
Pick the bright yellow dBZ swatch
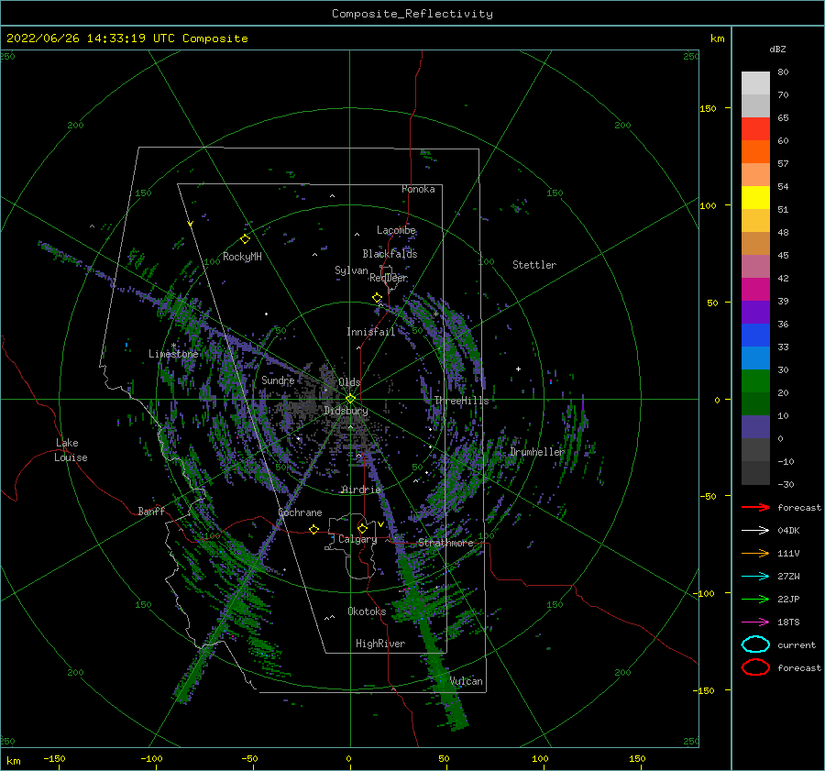pos(755,198)
